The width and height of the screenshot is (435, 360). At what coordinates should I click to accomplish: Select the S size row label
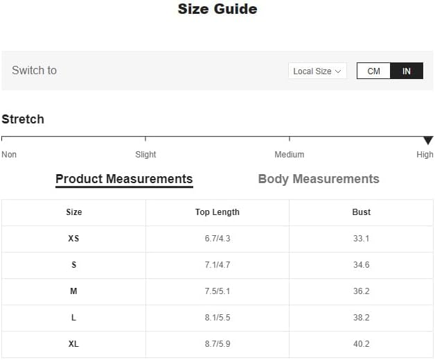73,265
